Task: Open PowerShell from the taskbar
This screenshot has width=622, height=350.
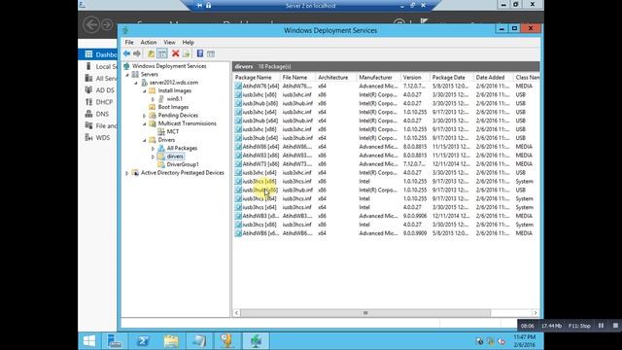Action: (143, 341)
